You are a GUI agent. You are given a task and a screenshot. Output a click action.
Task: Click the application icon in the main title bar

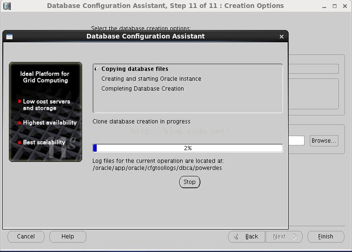[x=7, y=6]
